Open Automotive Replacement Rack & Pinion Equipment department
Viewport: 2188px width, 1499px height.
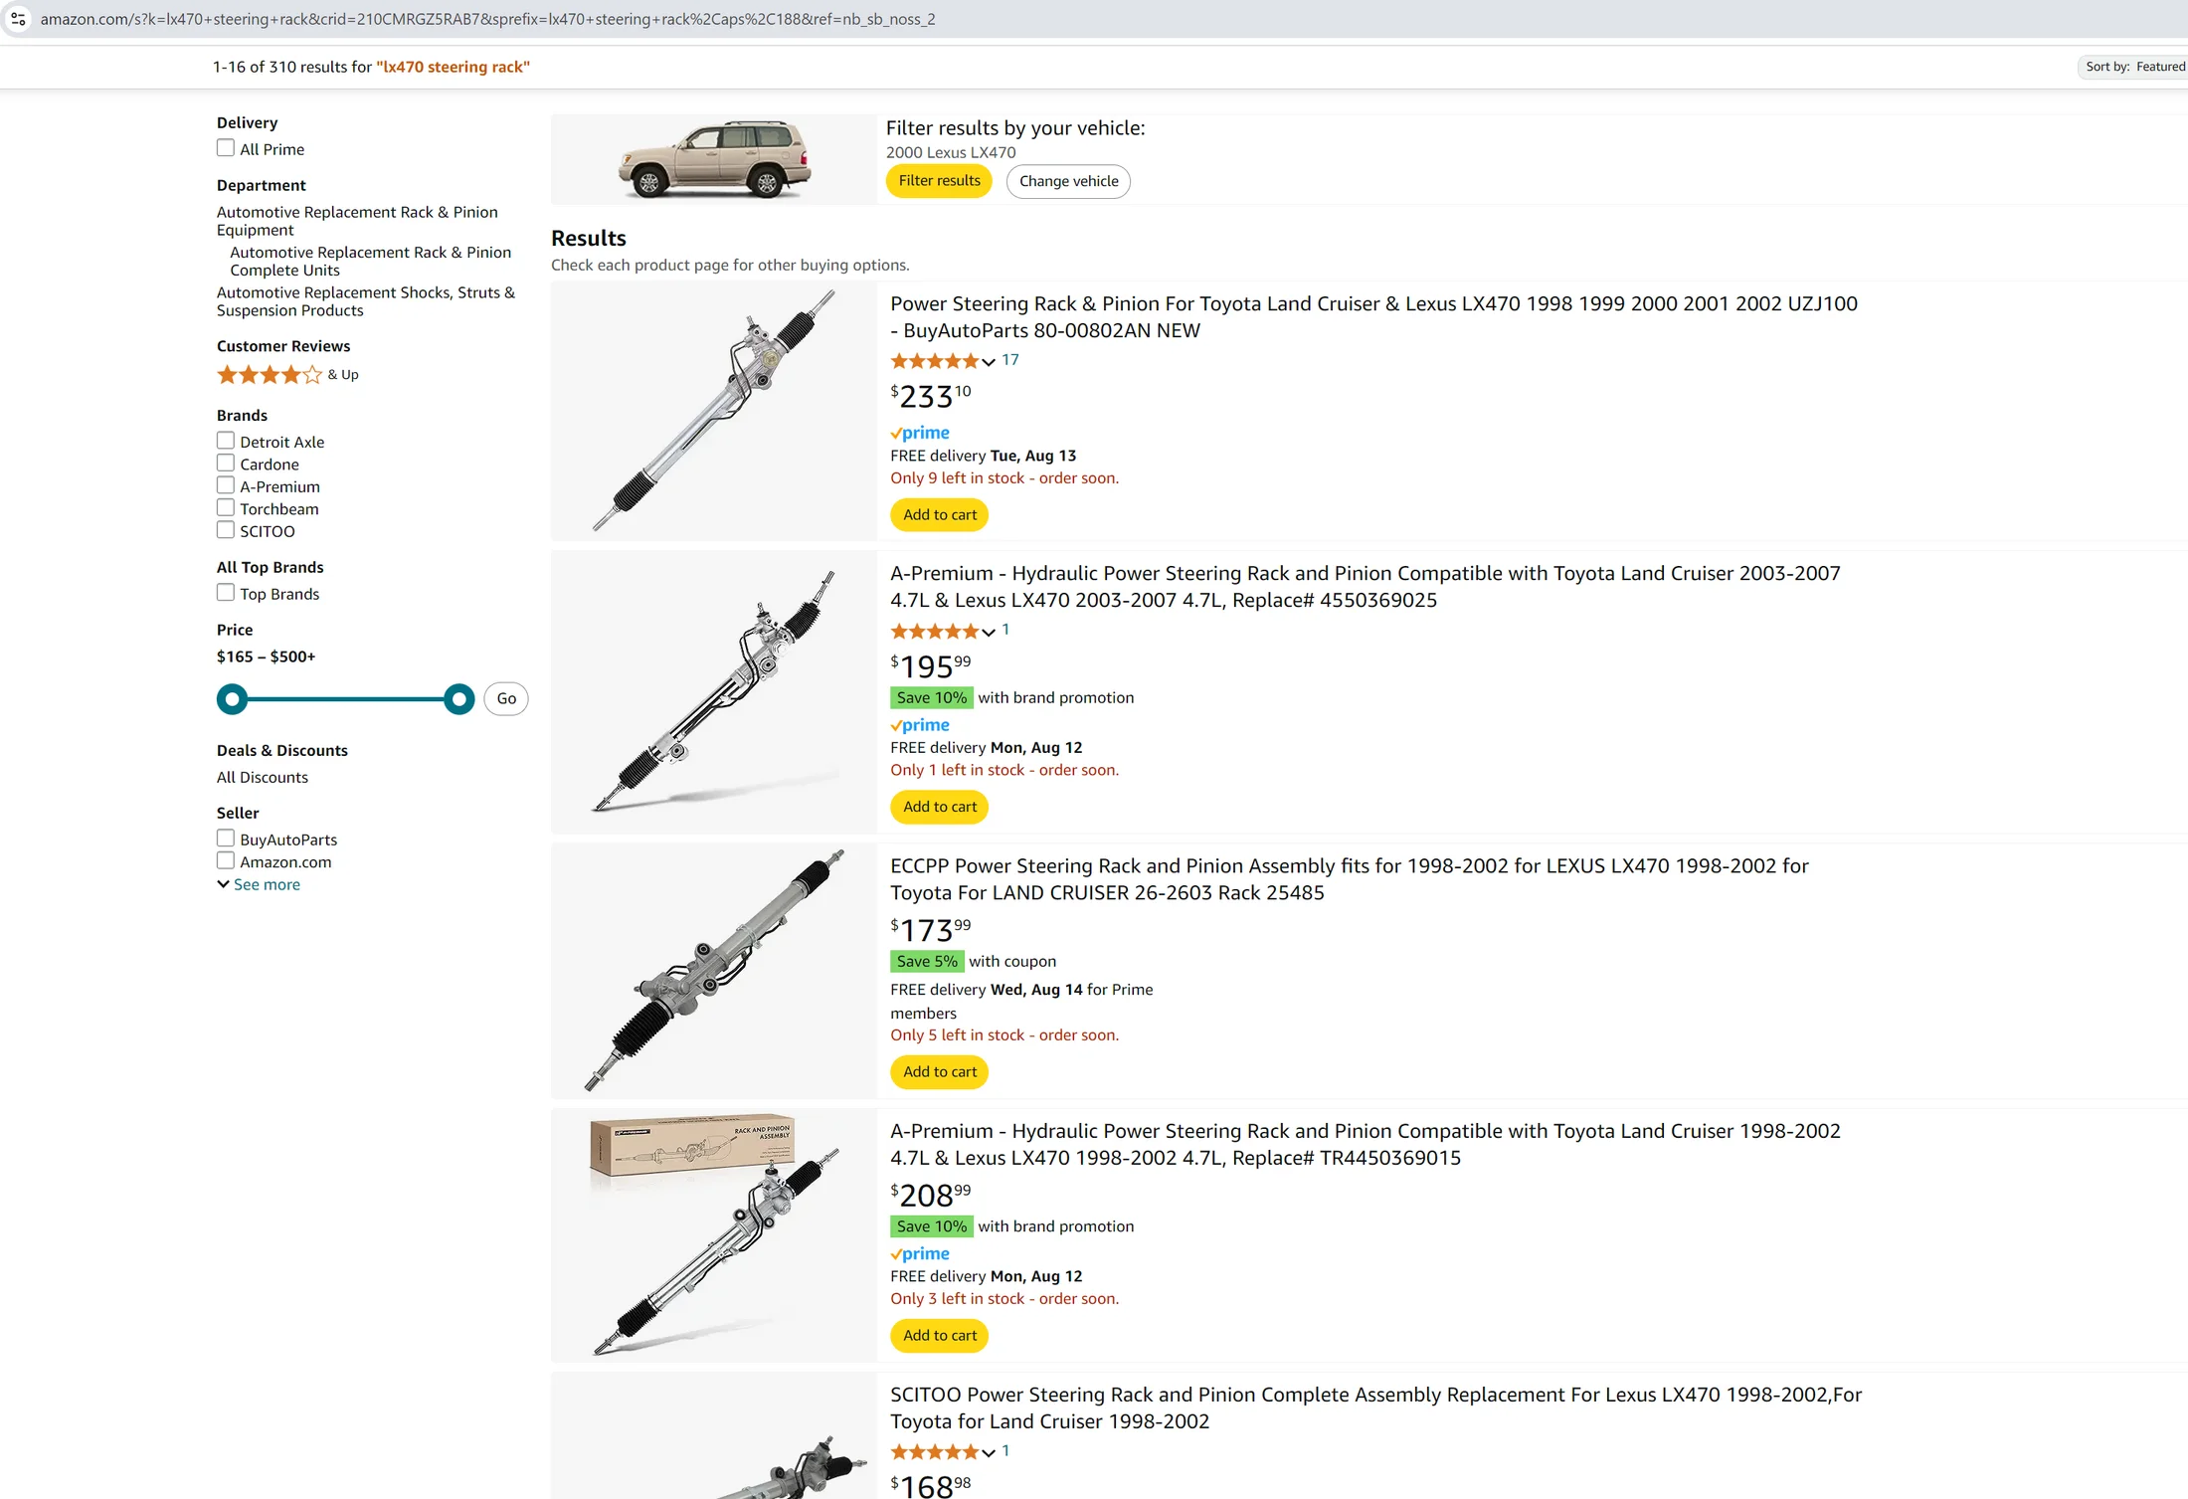pyautogui.click(x=357, y=221)
